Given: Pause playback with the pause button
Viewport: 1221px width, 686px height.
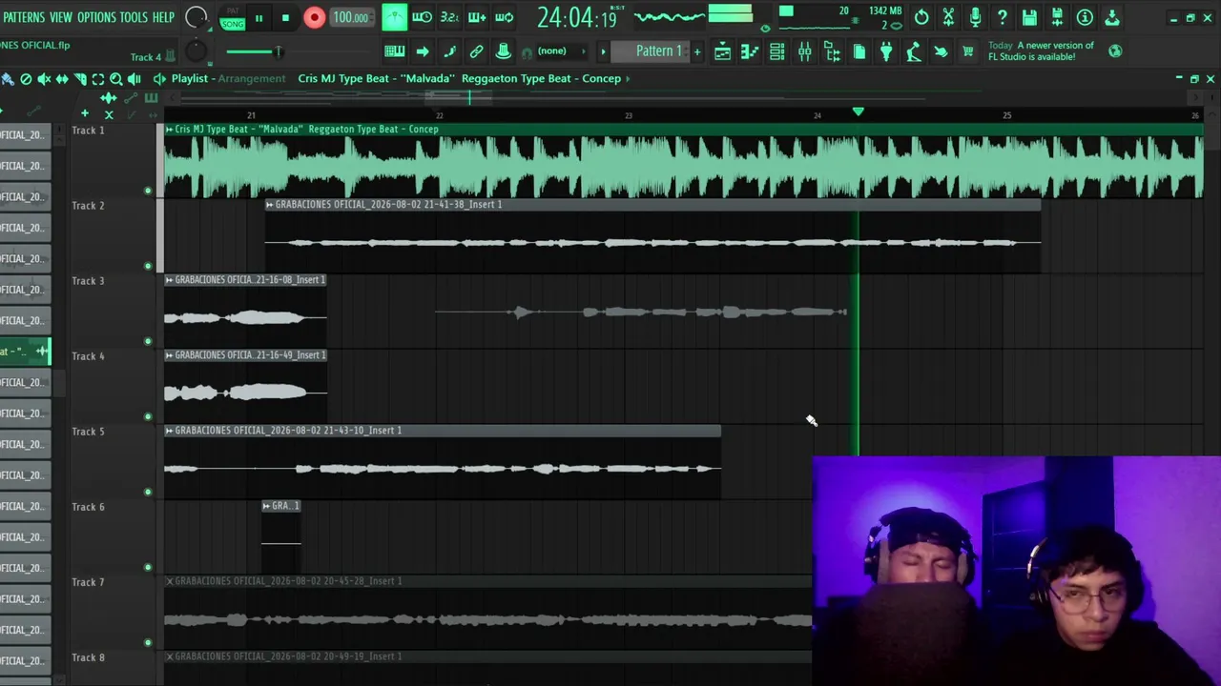Looking at the screenshot, I should (x=259, y=17).
